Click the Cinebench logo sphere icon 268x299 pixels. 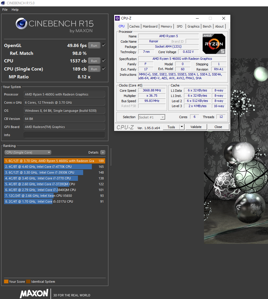(21, 24)
